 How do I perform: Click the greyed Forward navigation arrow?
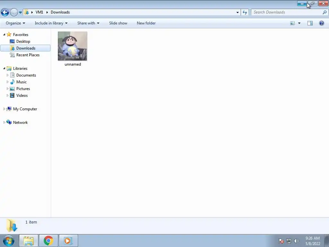(x=14, y=12)
